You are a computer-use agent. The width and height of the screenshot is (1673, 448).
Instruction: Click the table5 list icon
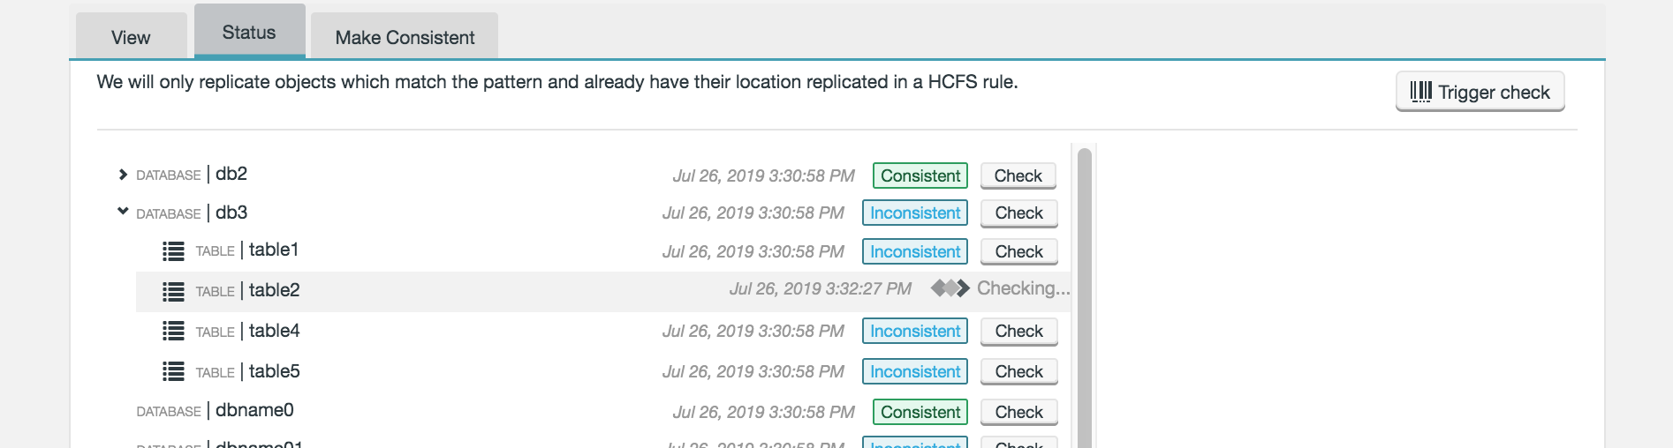173,372
